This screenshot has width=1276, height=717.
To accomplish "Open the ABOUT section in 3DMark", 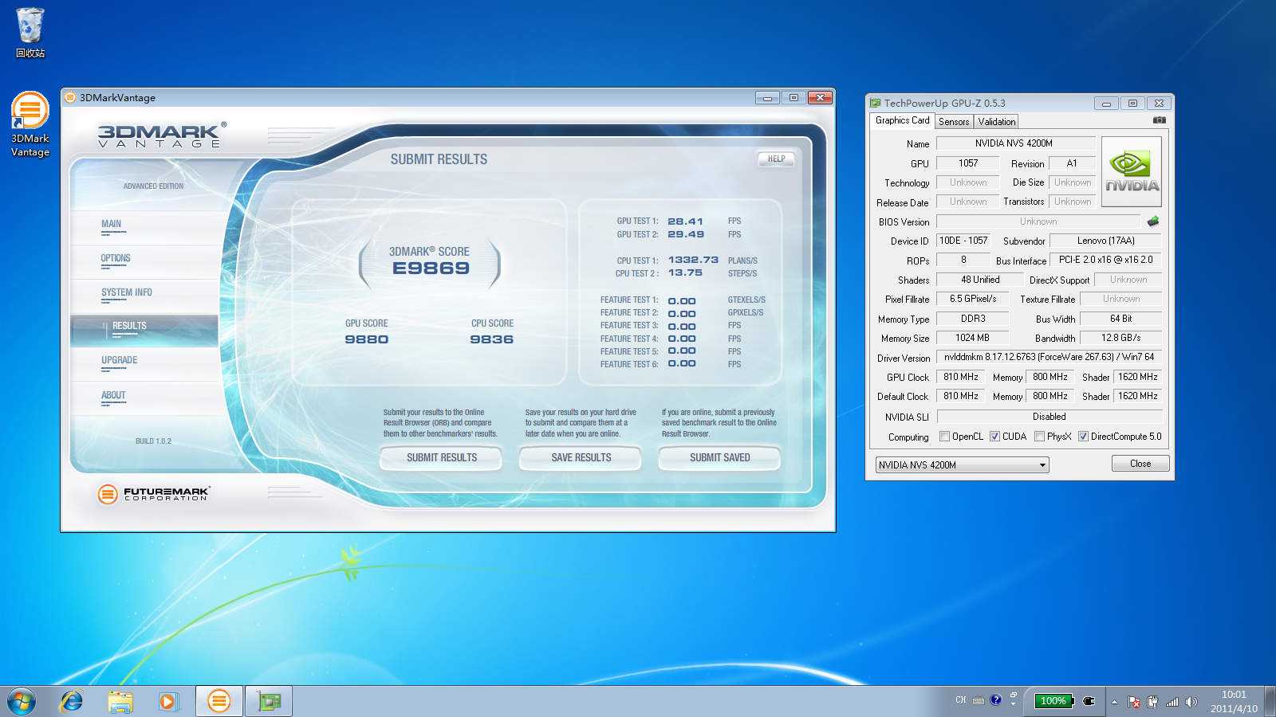I will 113,396.
